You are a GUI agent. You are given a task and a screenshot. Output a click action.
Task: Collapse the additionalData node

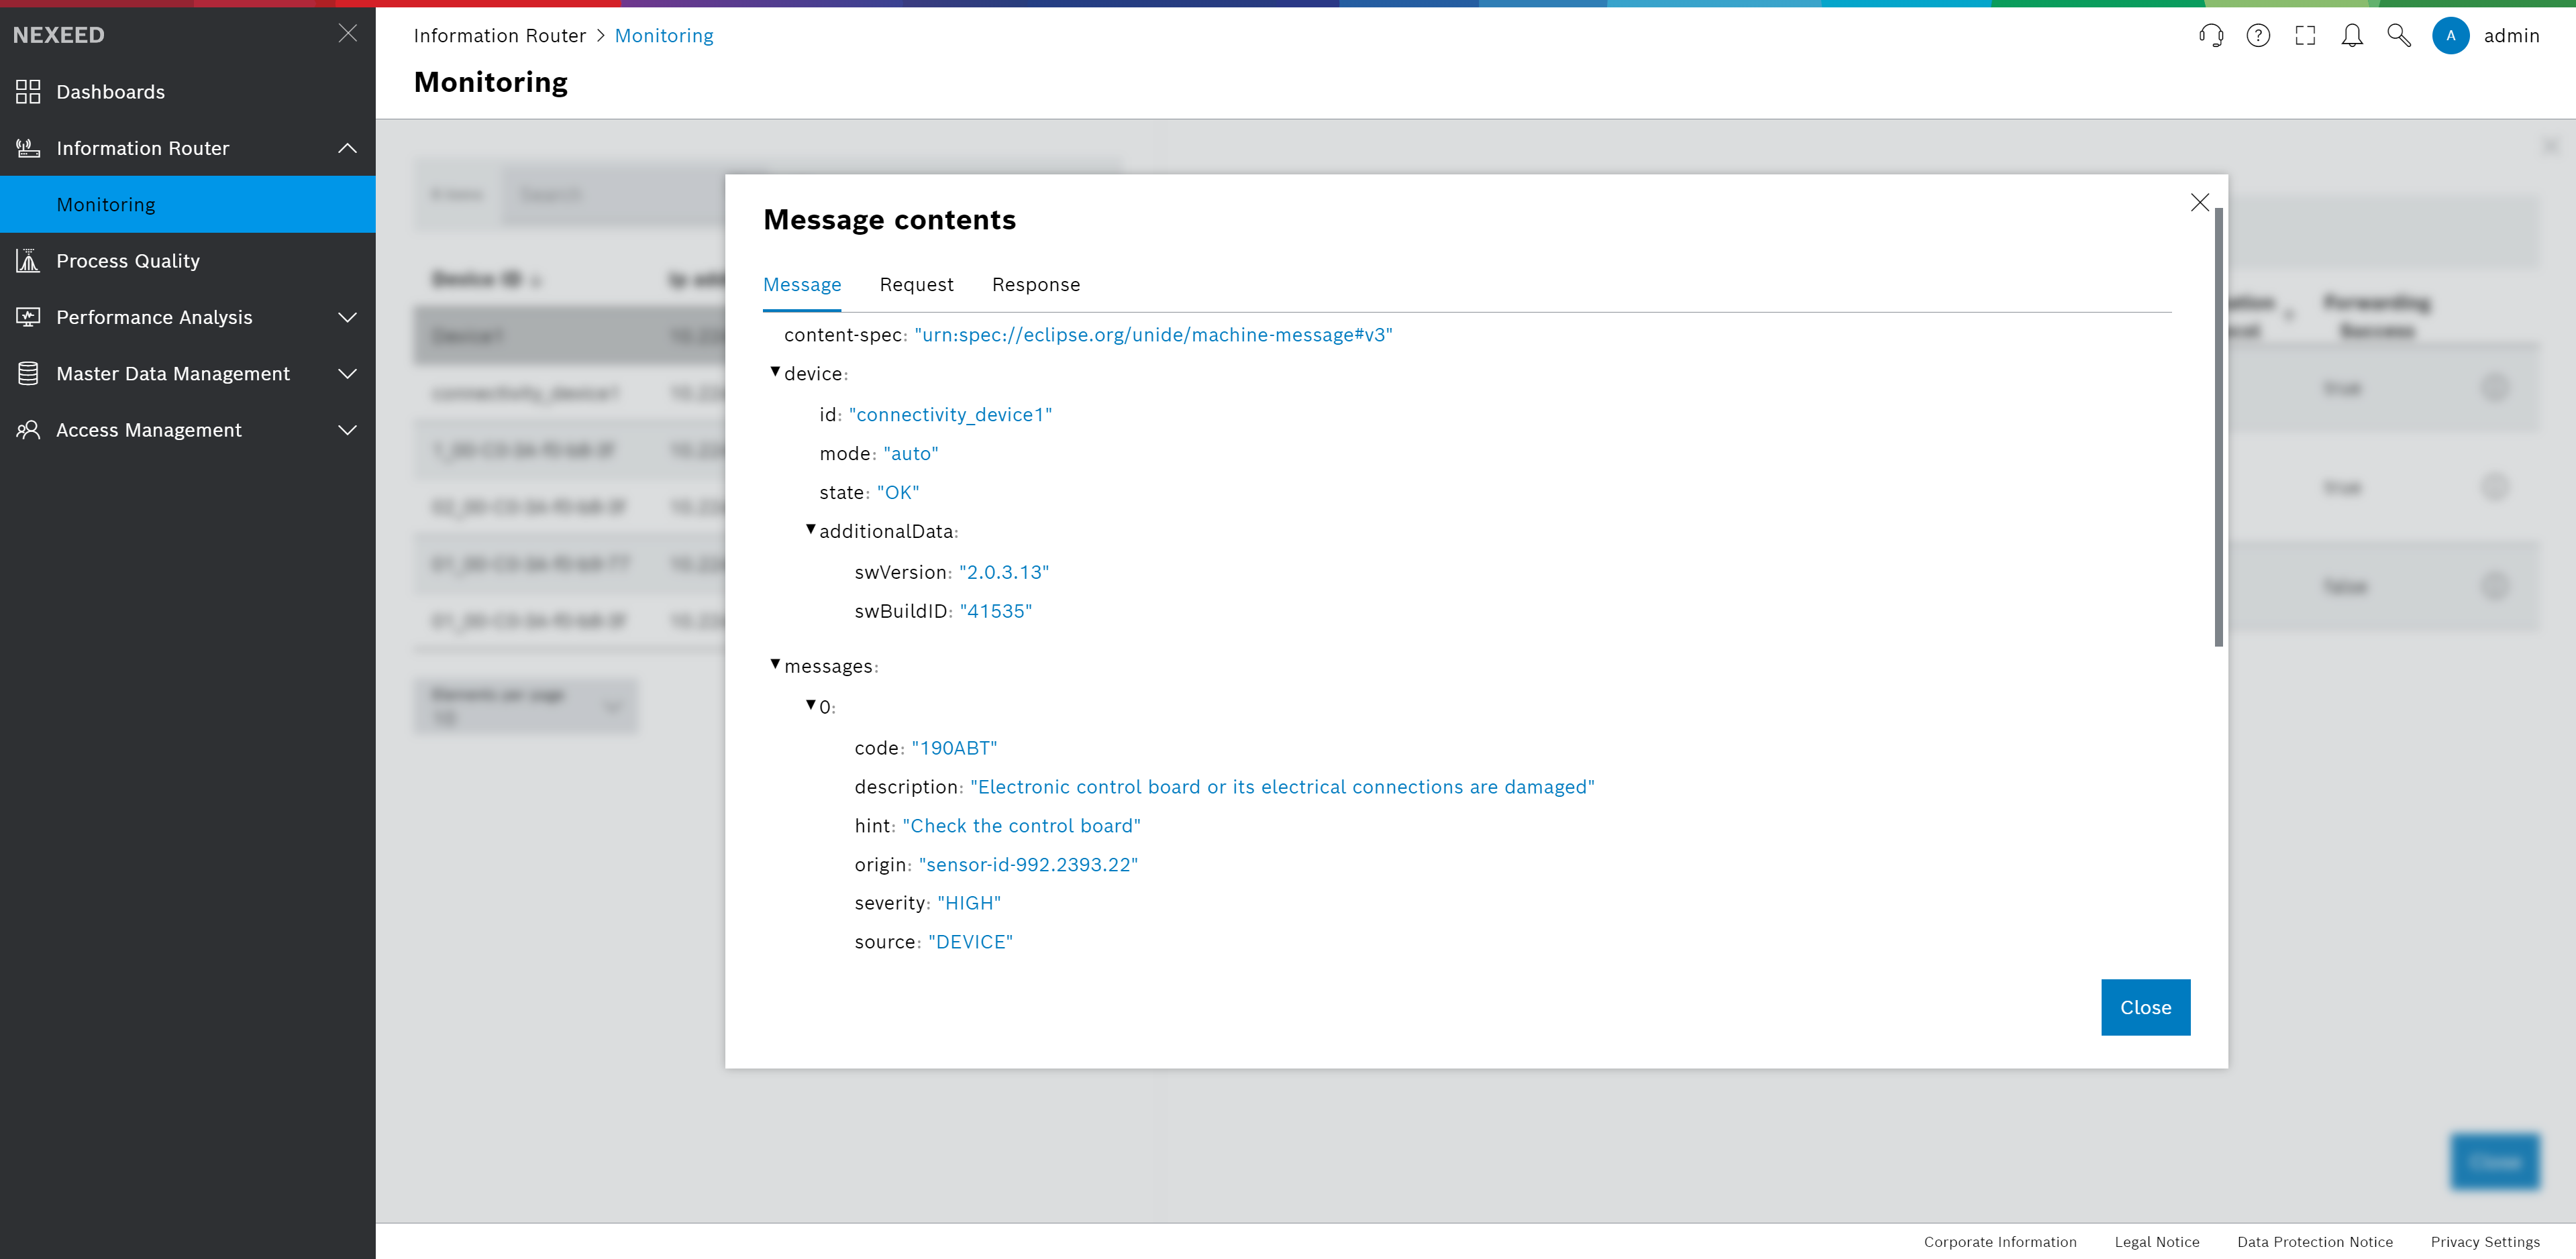(811, 530)
